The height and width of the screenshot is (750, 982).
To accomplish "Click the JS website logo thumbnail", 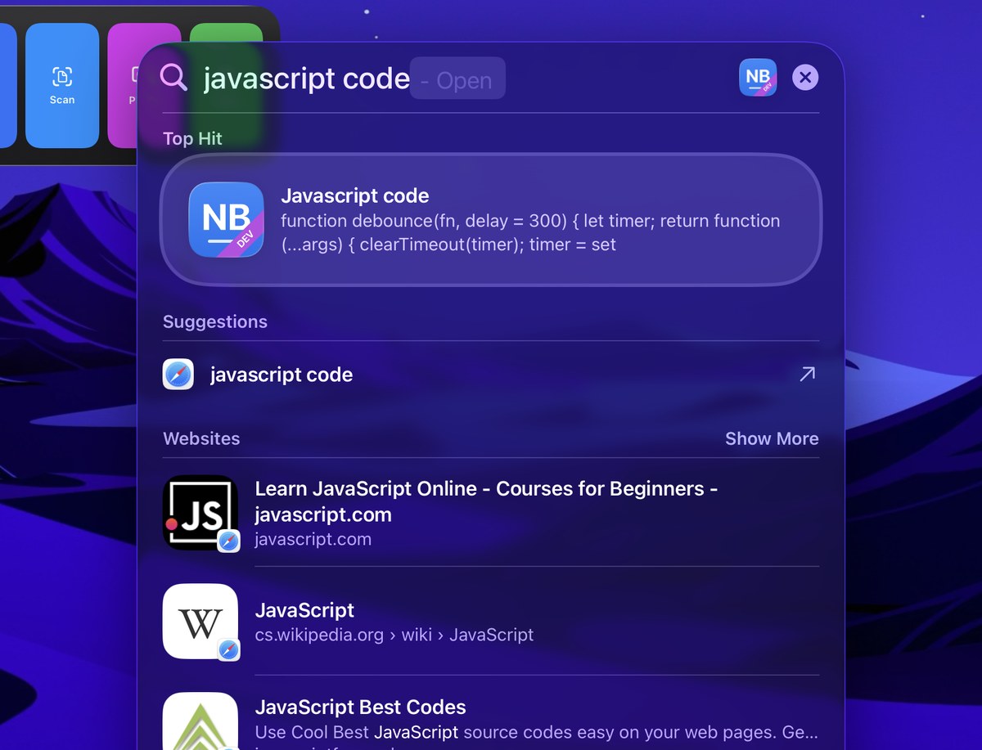I will tap(200, 513).
